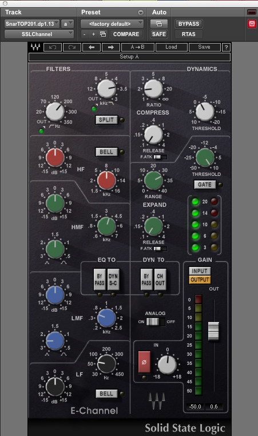
Task: Click the compressor RELEASE knob
Action: click(153, 135)
